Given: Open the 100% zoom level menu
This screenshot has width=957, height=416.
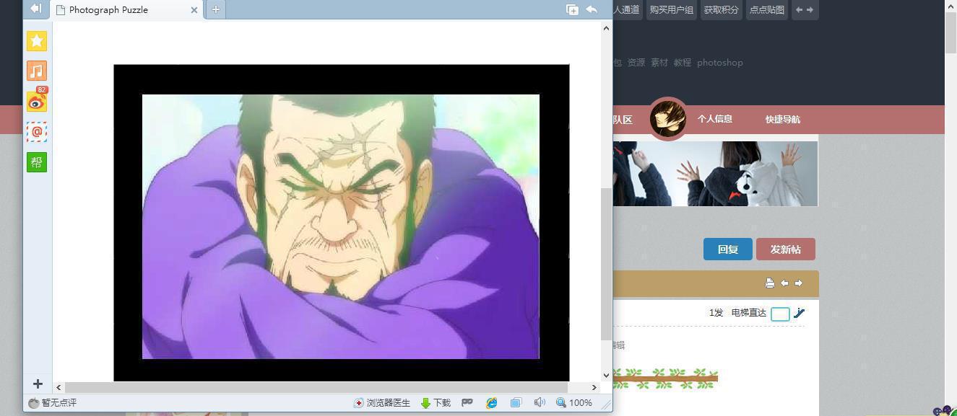Looking at the screenshot, I should pyautogui.click(x=574, y=403).
